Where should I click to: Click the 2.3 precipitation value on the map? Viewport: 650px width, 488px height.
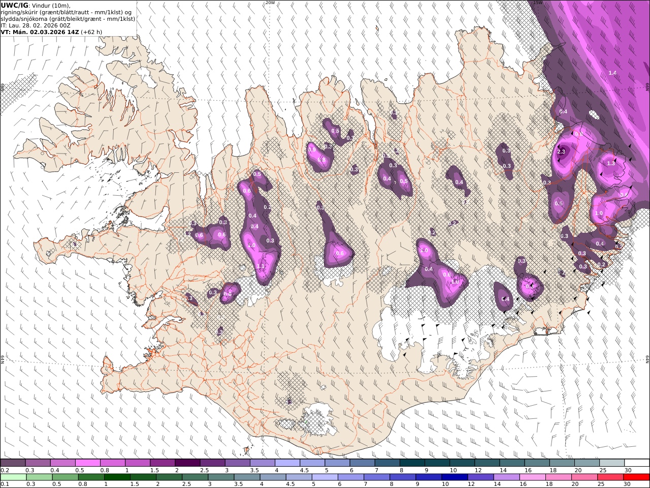(x=561, y=151)
